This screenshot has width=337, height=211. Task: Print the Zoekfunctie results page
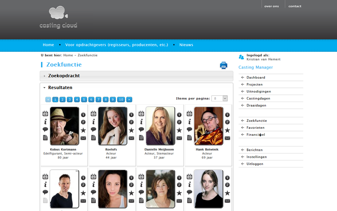223,65
